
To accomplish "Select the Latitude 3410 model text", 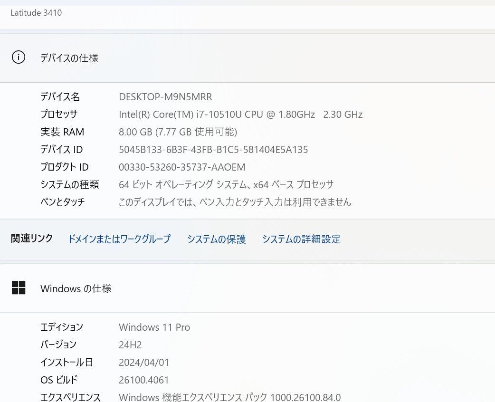I will pos(36,13).
